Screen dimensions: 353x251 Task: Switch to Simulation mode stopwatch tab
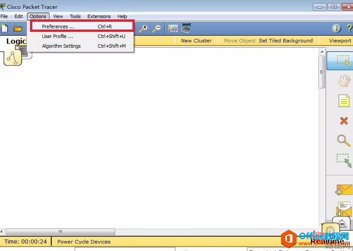(342, 224)
